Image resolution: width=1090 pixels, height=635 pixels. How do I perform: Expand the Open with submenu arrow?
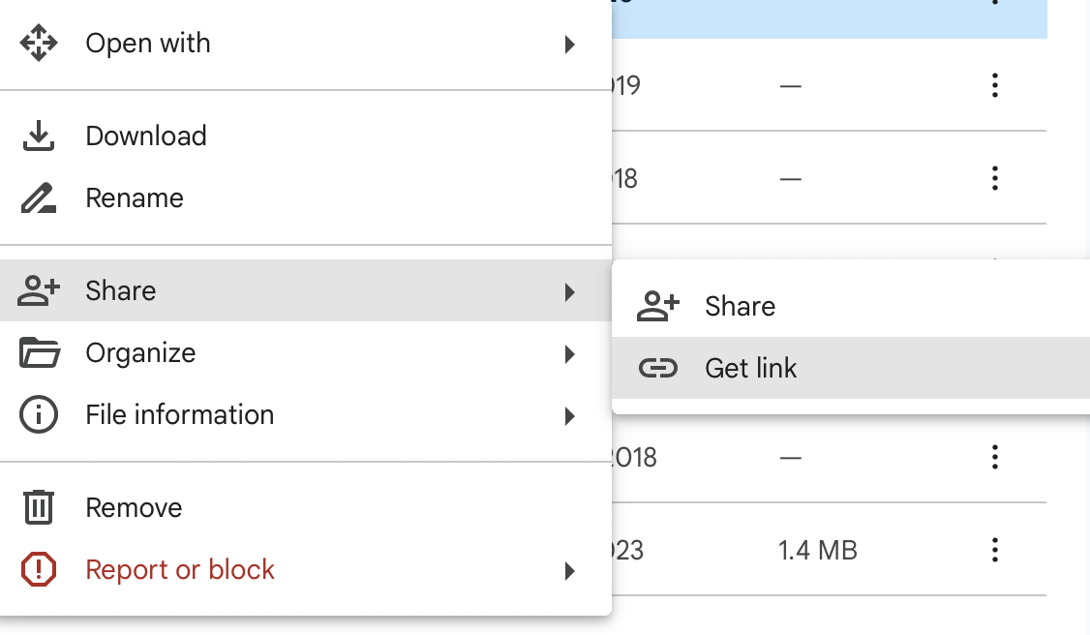click(x=569, y=44)
